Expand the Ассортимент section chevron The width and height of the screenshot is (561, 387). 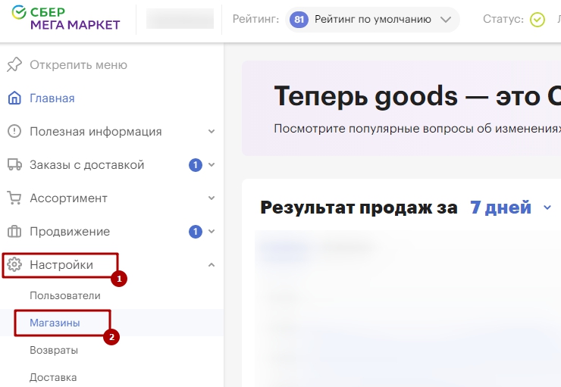tap(212, 198)
